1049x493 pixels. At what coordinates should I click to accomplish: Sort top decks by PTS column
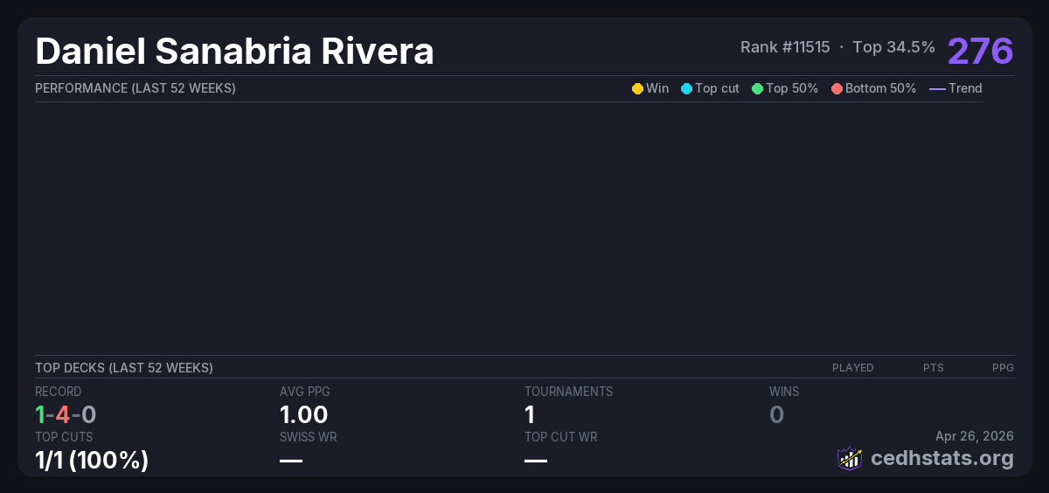pyautogui.click(x=933, y=368)
